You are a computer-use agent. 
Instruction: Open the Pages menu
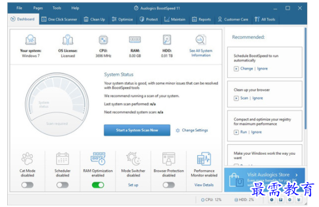click(x=38, y=8)
